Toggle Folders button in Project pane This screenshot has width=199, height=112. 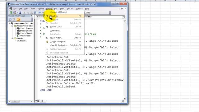[18, 20]
